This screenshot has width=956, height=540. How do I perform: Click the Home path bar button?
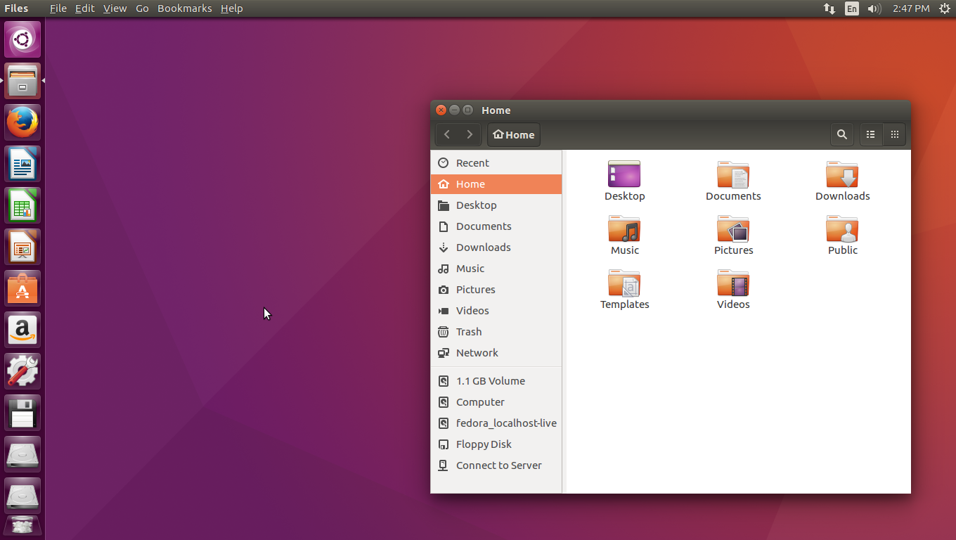click(514, 134)
